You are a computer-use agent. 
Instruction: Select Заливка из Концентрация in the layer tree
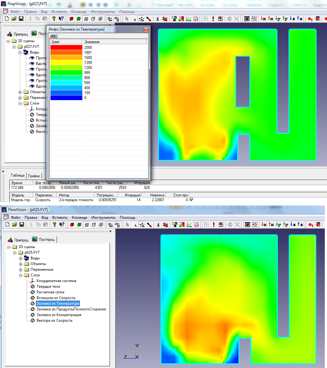59,315
